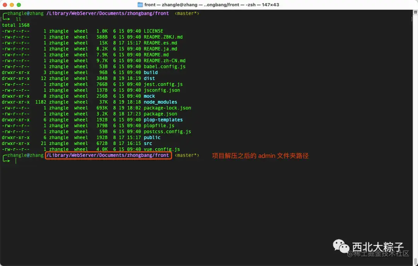Click the file name package-lock.json
This screenshot has height=266, width=418.
pyautogui.click(x=168, y=108)
